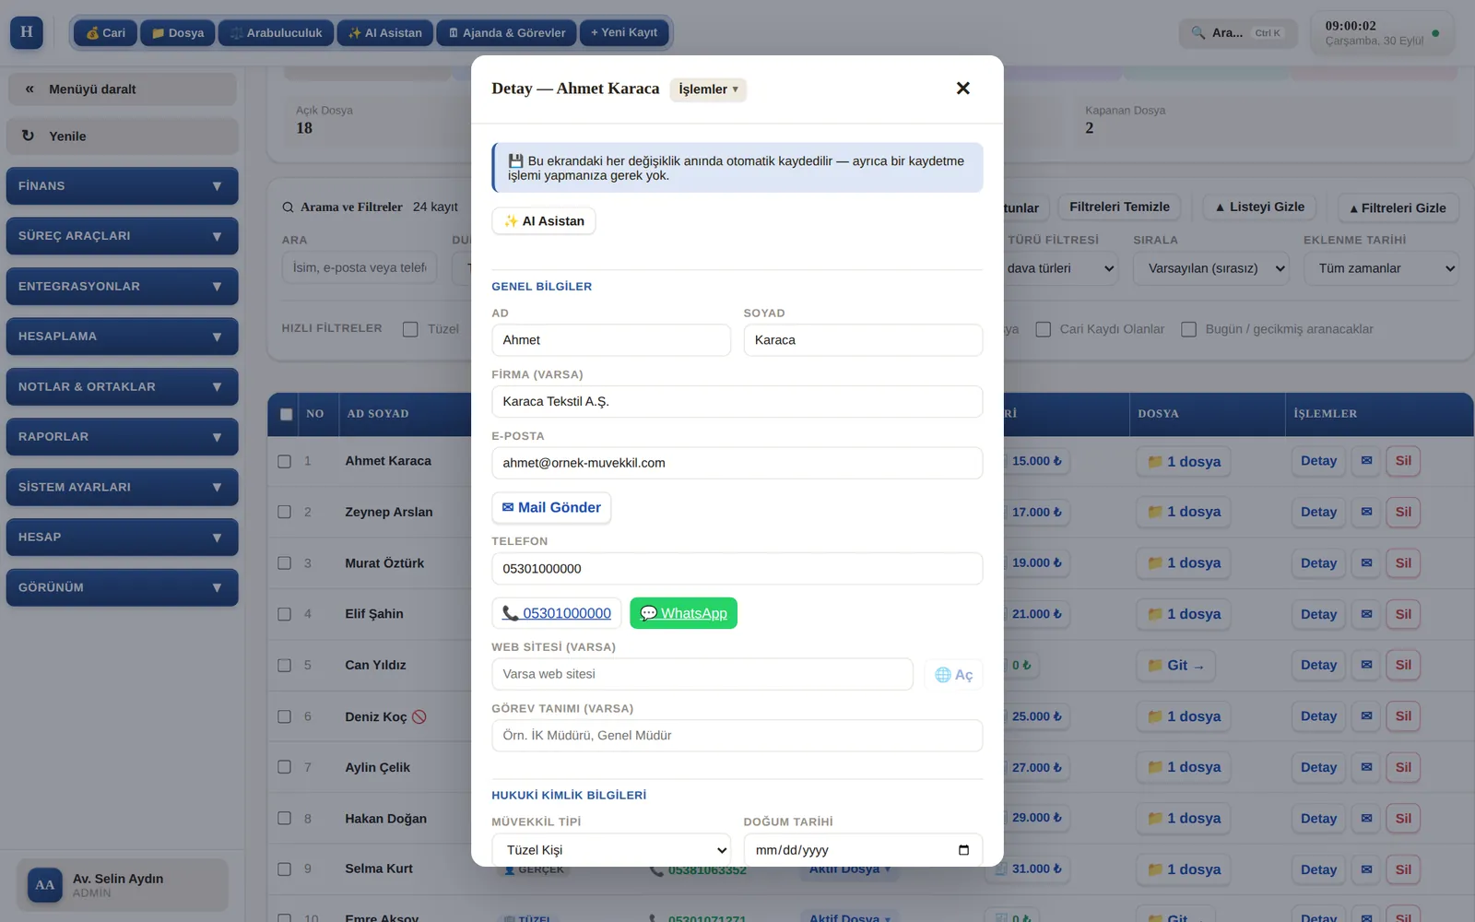Open the Arabuluculuk top menu tab
Image resolution: width=1475 pixels, height=922 pixels.
point(276,33)
